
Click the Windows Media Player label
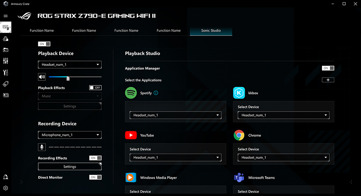pos(158,178)
